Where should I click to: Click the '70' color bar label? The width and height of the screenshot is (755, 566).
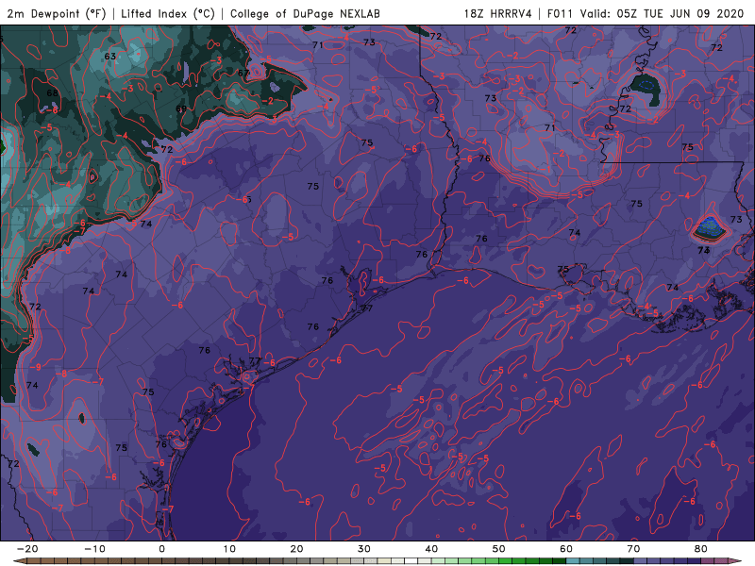633,549
